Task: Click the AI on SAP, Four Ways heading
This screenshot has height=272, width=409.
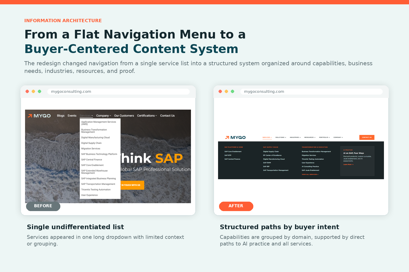Action: point(354,153)
